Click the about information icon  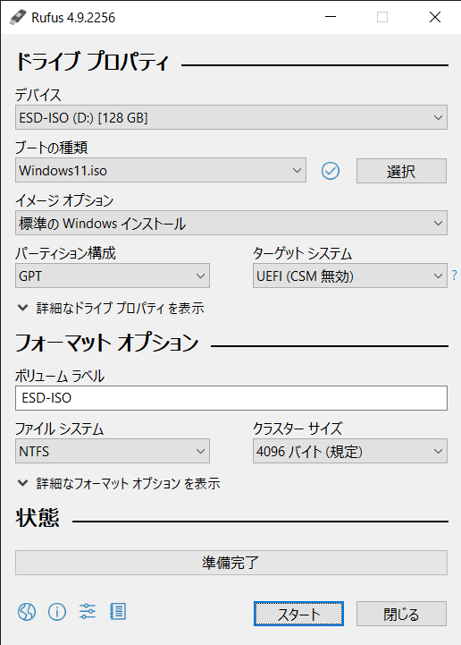click(57, 612)
